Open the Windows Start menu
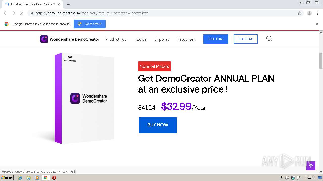Screen dimensions: 323x181 pos(7,178)
